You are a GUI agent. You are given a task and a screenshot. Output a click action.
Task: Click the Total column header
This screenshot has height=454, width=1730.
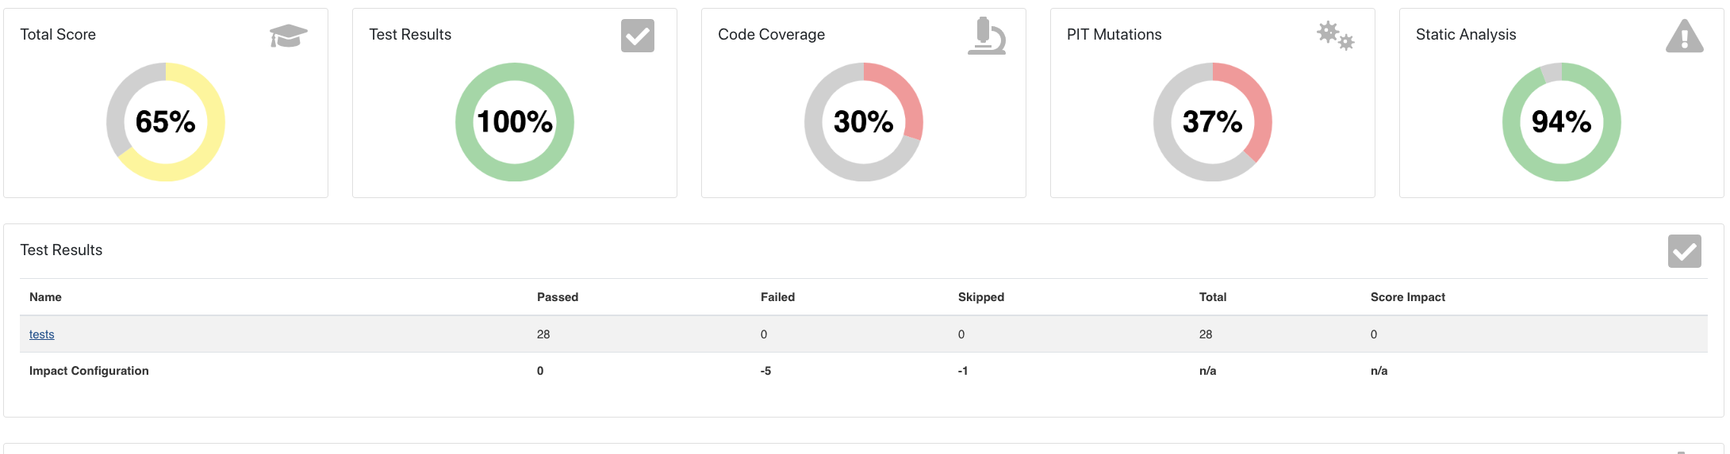click(x=1213, y=297)
